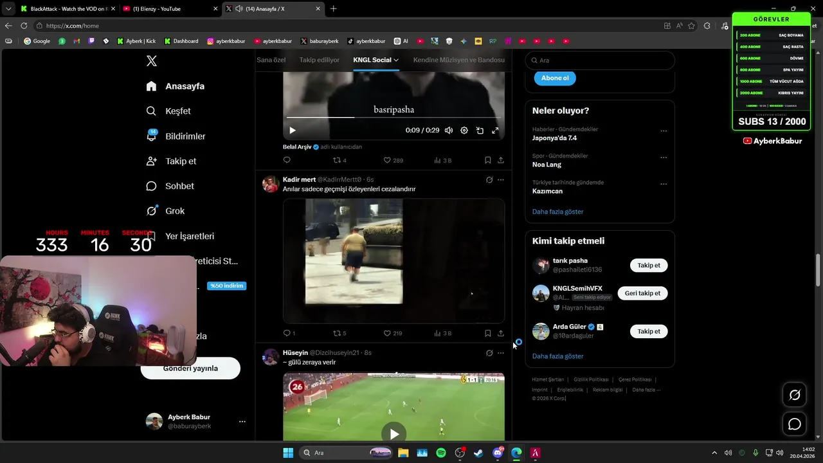Share the Belal Arşiv video post
This screenshot has height=463, width=823.
(501, 160)
